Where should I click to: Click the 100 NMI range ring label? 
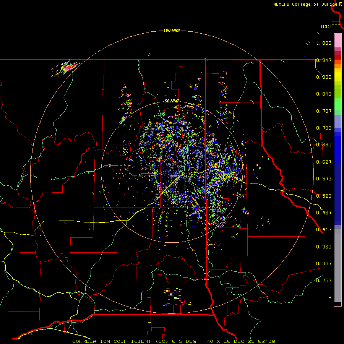[172, 30]
